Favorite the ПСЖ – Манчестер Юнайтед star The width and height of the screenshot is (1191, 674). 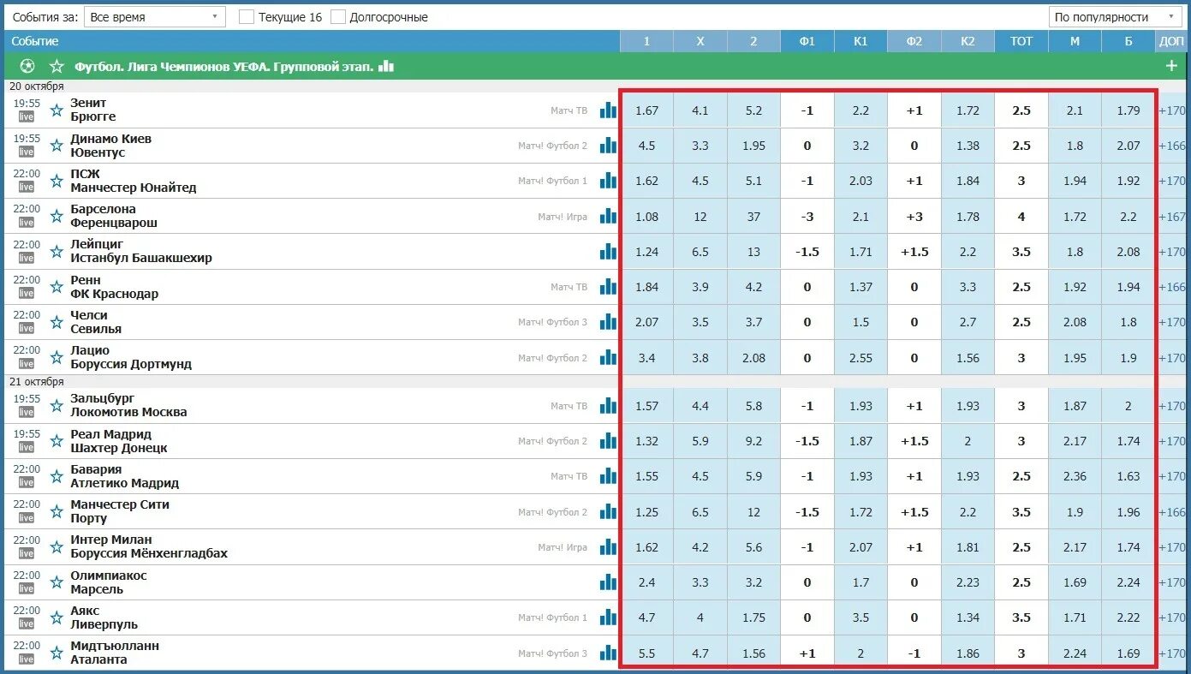click(x=57, y=181)
